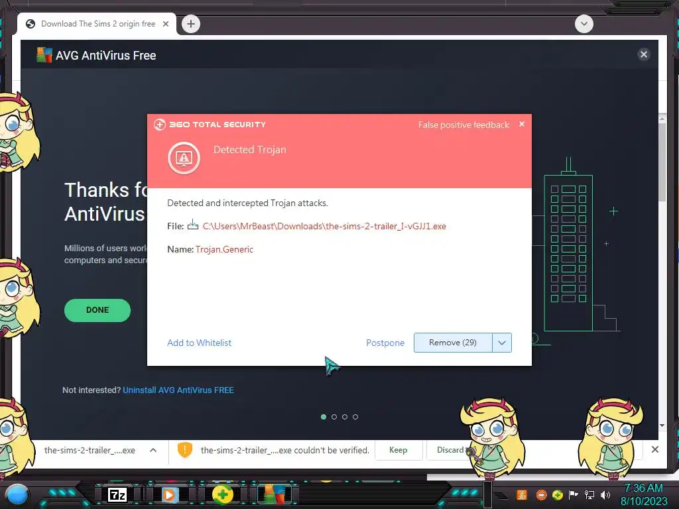Viewport: 679px width, 509px height.
Task: Switch to Download The Sims 2 tab
Action: tap(98, 24)
